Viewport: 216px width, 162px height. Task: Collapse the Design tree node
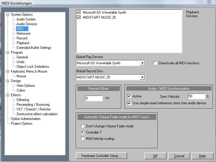pos(8,81)
